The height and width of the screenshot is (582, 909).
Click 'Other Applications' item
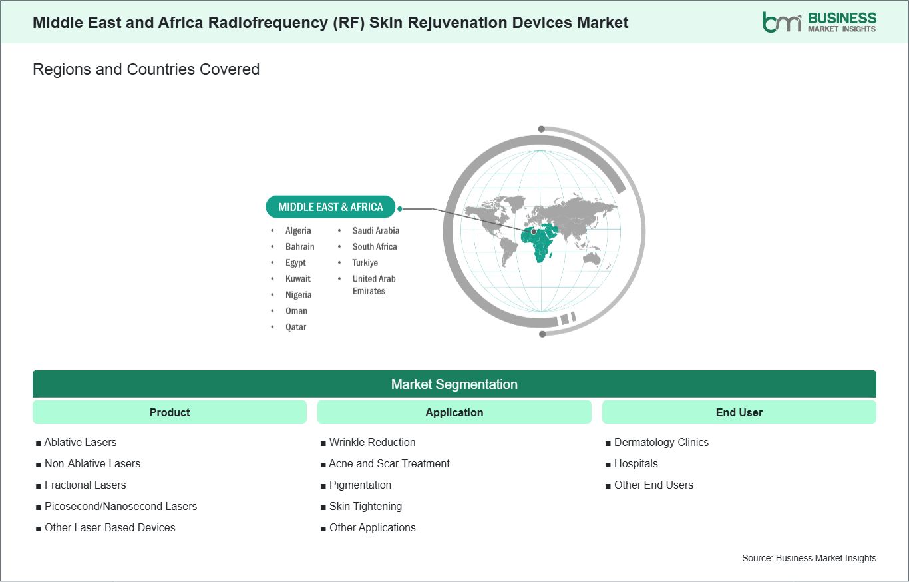(372, 527)
